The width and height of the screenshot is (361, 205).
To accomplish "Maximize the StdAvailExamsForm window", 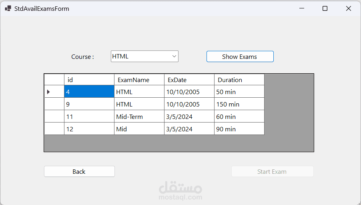I will [325, 8].
